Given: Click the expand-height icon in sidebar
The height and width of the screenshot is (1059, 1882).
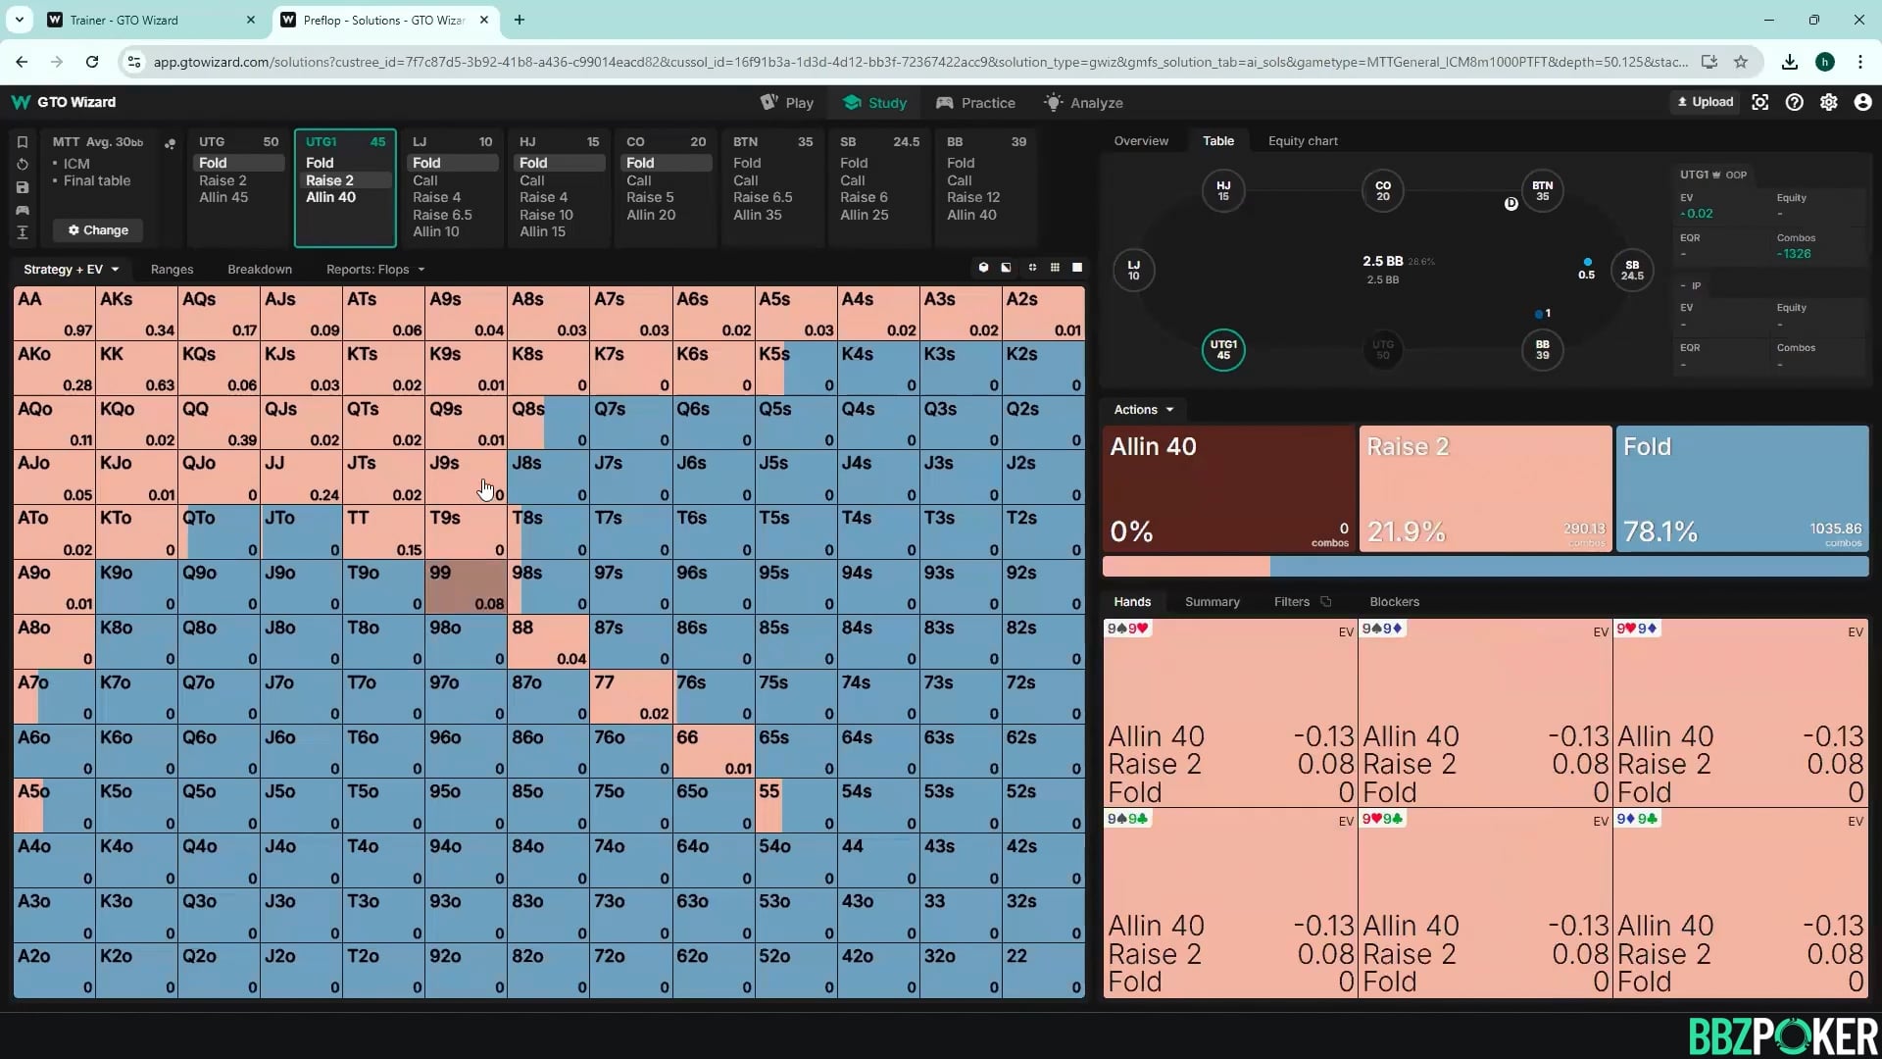Looking at the screenshot, I should coord(23,232).
